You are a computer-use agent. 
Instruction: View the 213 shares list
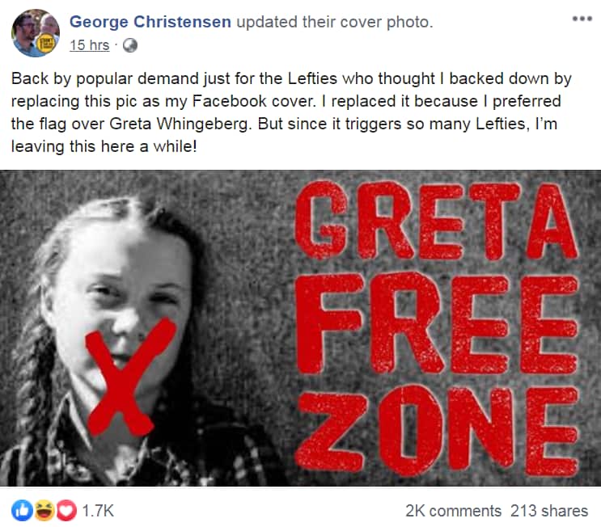[x=549, y=511]
